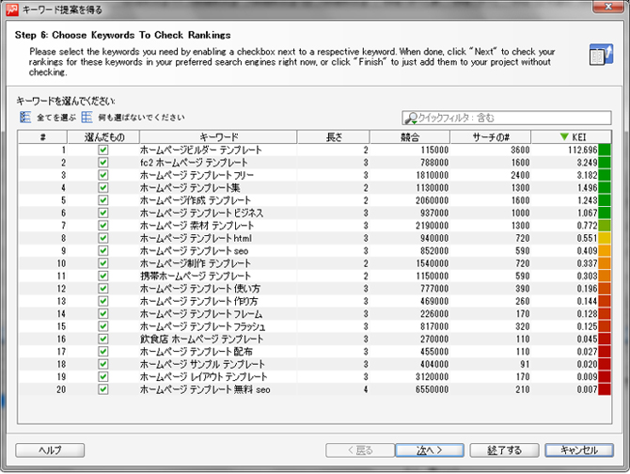This screenshot has width=630, height=474.
Task: Toggle checkbox in row 20
Action: point(103,389)
